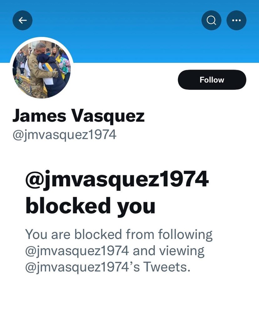Open search with the magnifying glass icon
This screenshot has height=324, width=259.
pyautogui.click(x=211, y=20)
